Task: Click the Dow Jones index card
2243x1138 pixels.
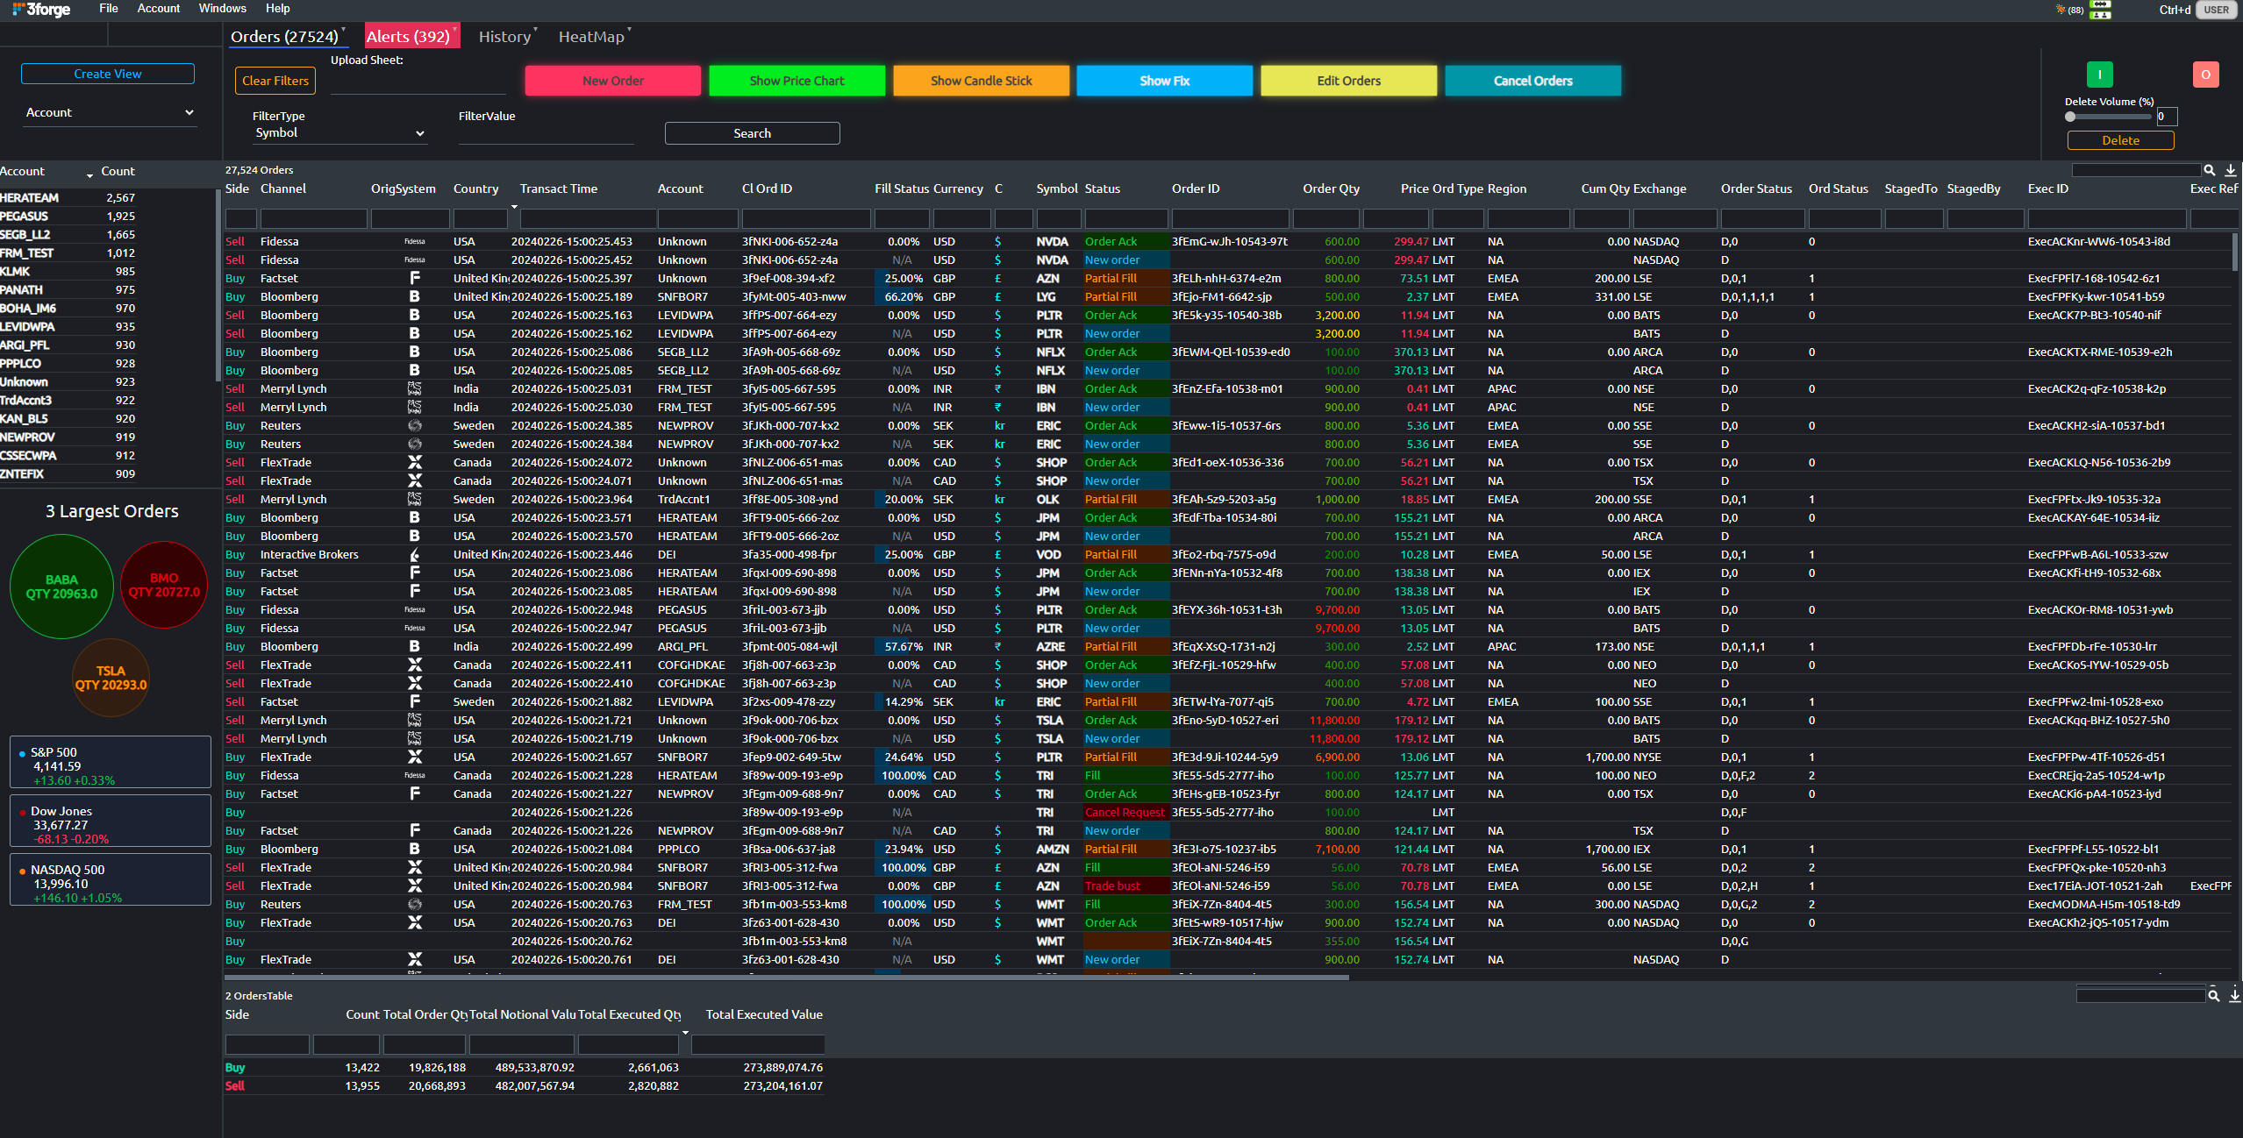Action: pos(111,821)
